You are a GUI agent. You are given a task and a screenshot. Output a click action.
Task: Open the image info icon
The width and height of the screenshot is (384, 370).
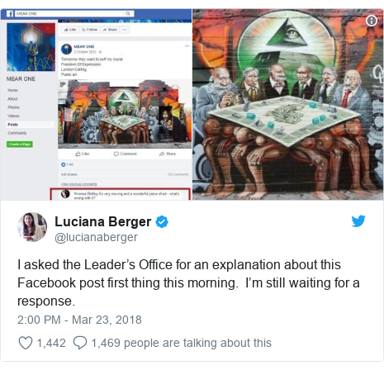click(372, 21)
